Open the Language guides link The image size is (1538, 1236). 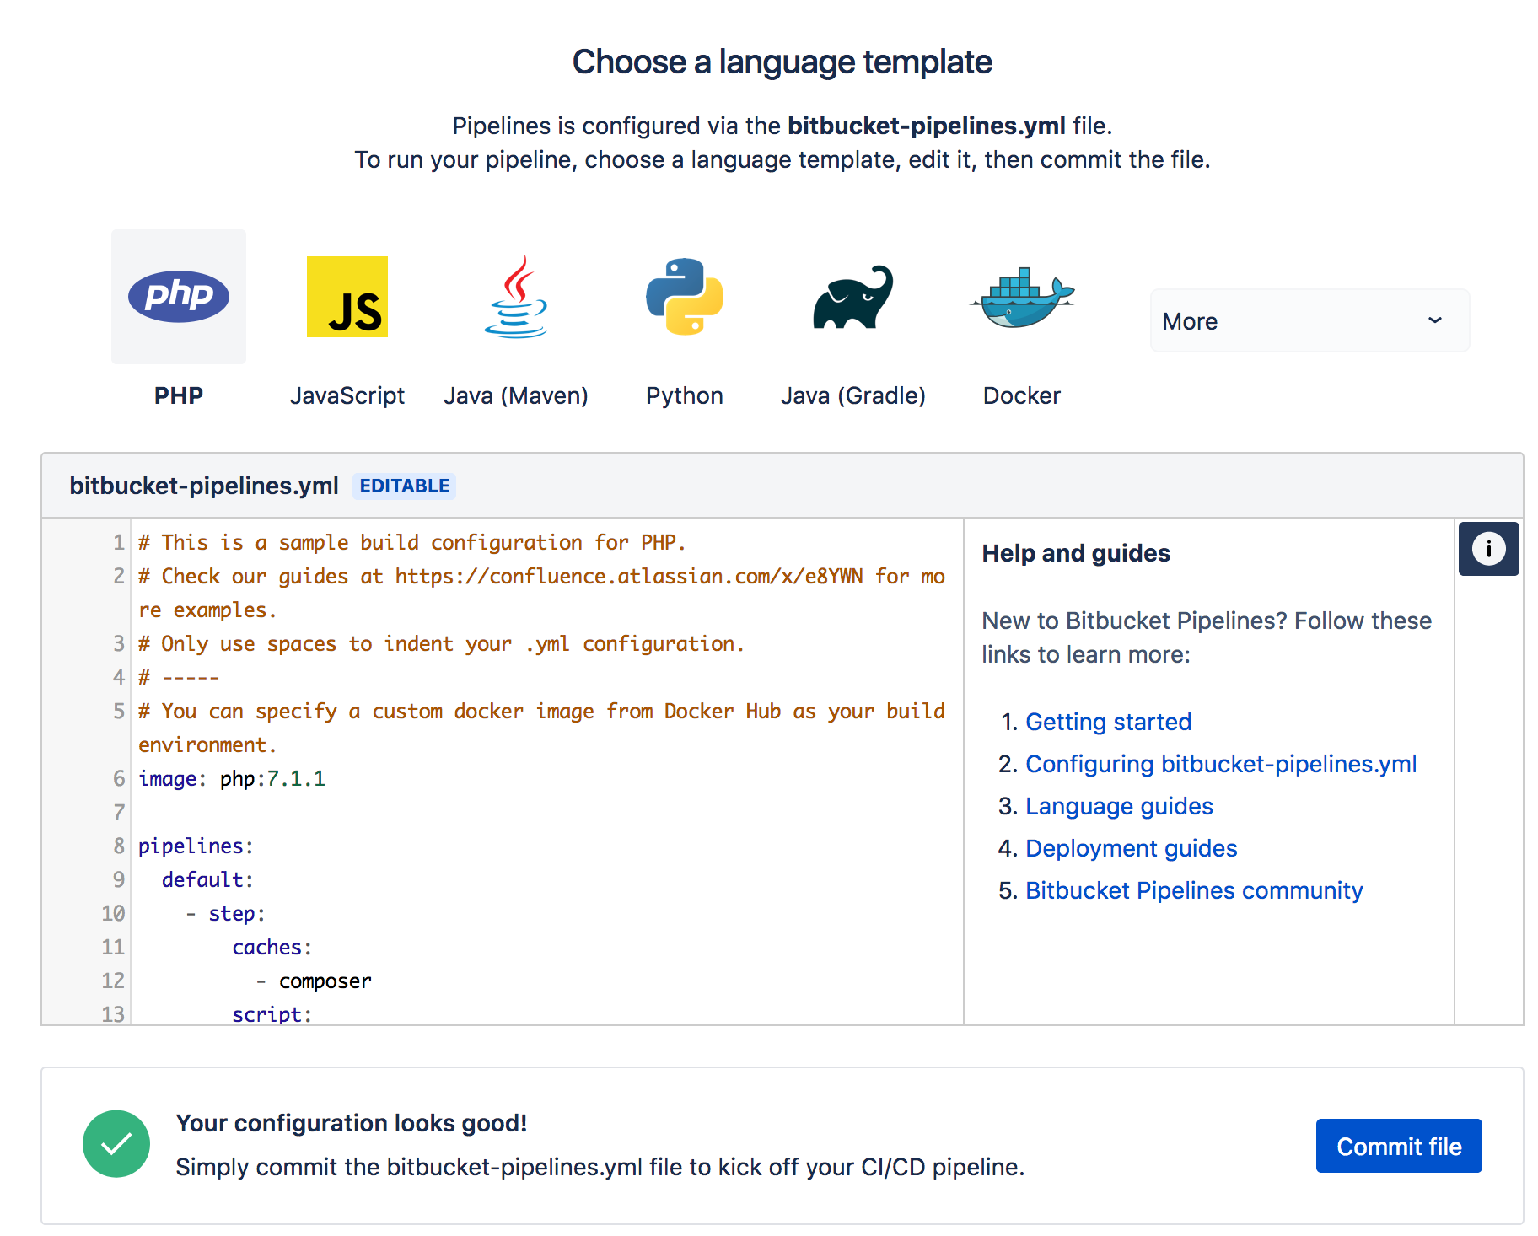1119,806
